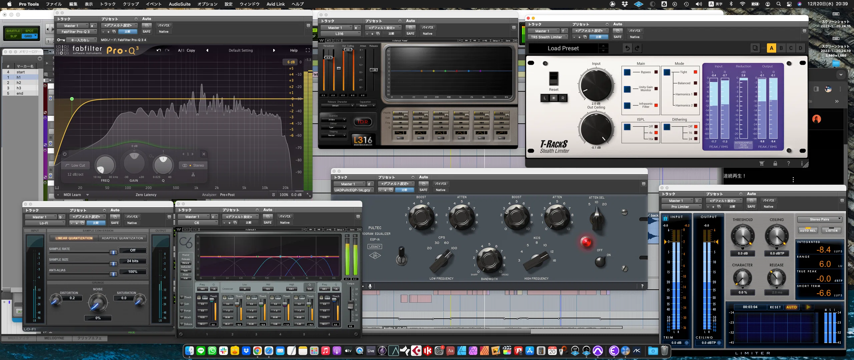The image size is (854, 360).
Task: Open the T-RackS shopping cart icon
Action: [762, 163]
